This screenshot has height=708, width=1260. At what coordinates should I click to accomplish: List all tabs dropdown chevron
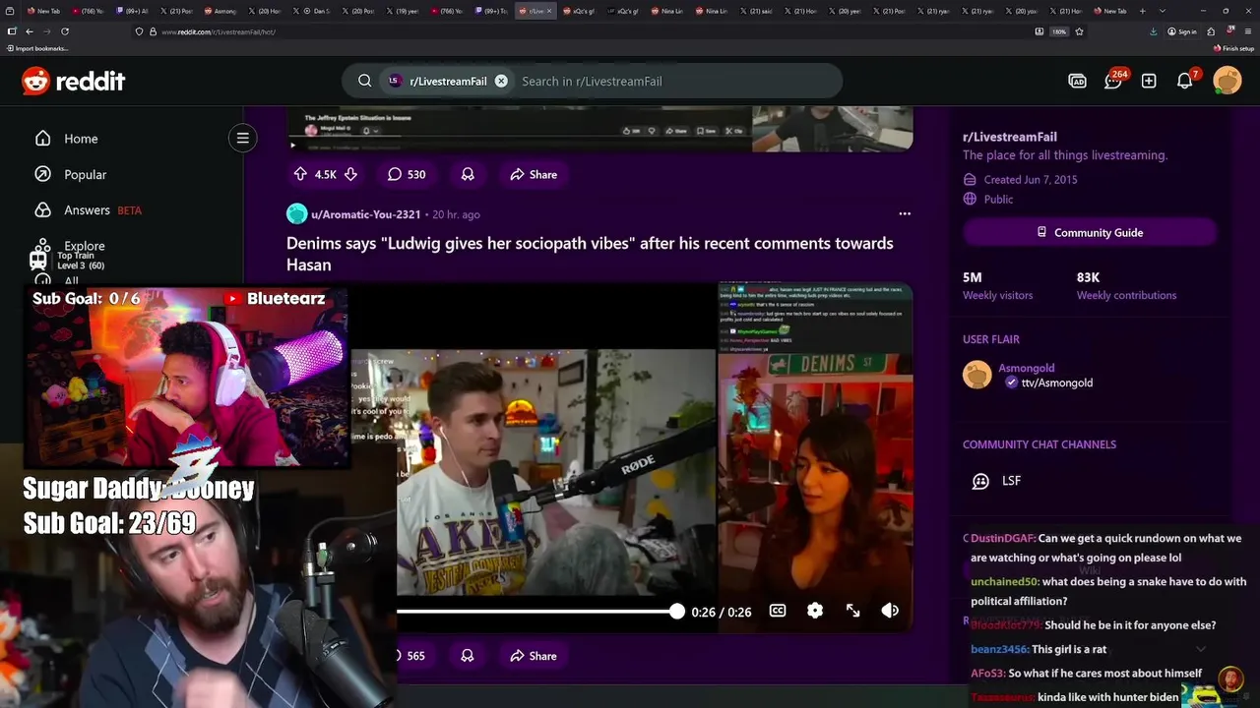(x=1162, y=11)
